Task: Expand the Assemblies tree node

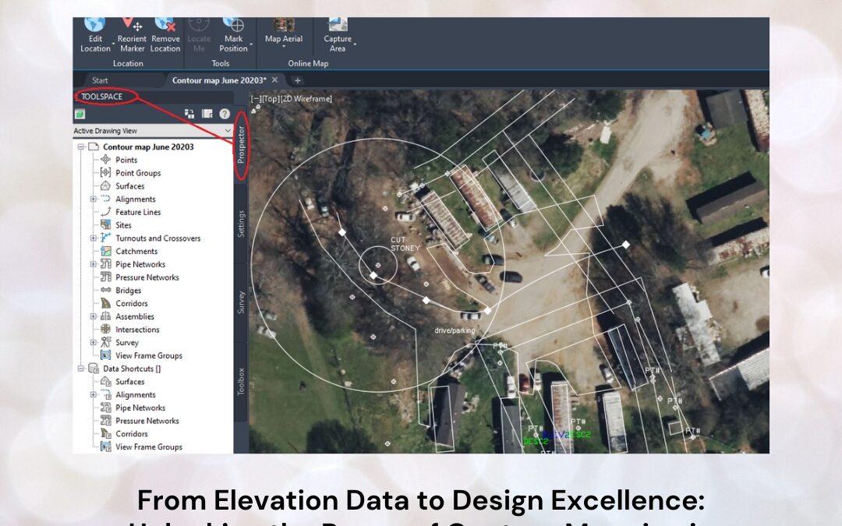Action: click(x=94, y=316)
